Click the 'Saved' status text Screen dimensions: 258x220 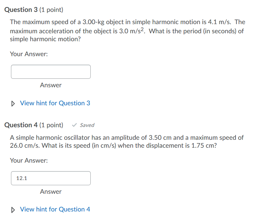[x=87, y=125]
